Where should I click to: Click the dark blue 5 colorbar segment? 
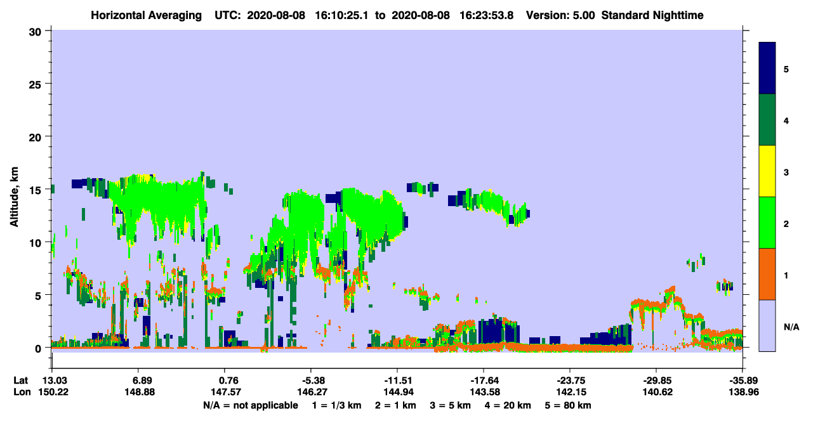click(767, 68)
